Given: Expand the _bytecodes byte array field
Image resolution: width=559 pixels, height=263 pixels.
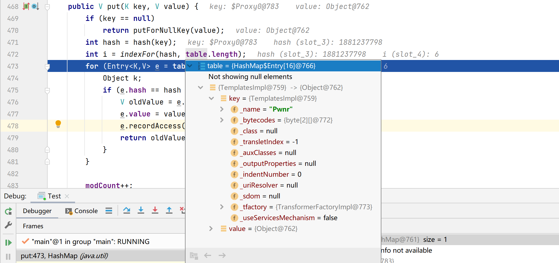Looking at the screenshot, I should coord(222,120).
